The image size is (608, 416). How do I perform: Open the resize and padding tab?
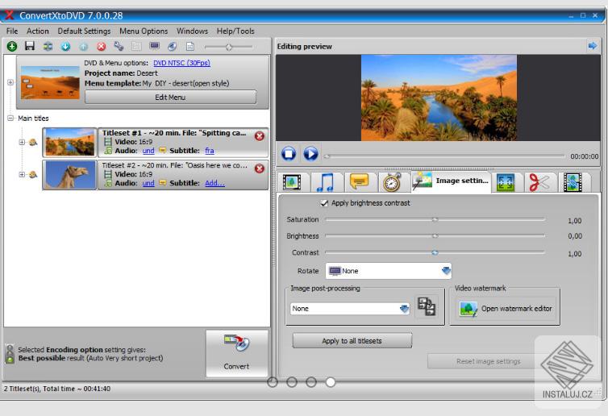click(506, 182)
